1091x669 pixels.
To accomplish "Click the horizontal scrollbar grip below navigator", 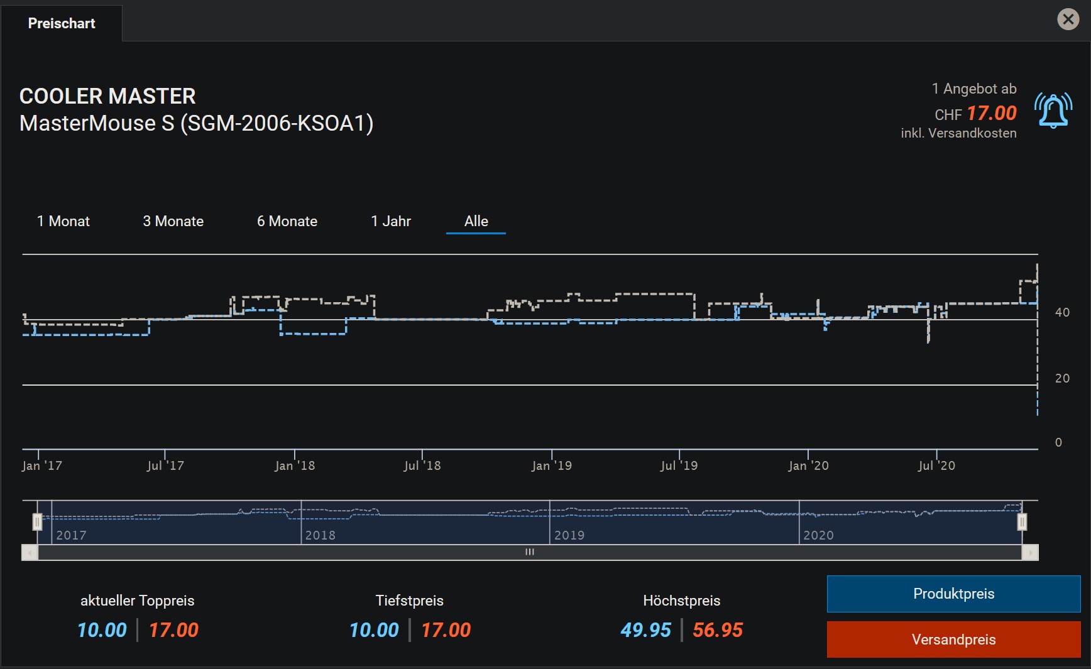I will click(x=529, y=553).
